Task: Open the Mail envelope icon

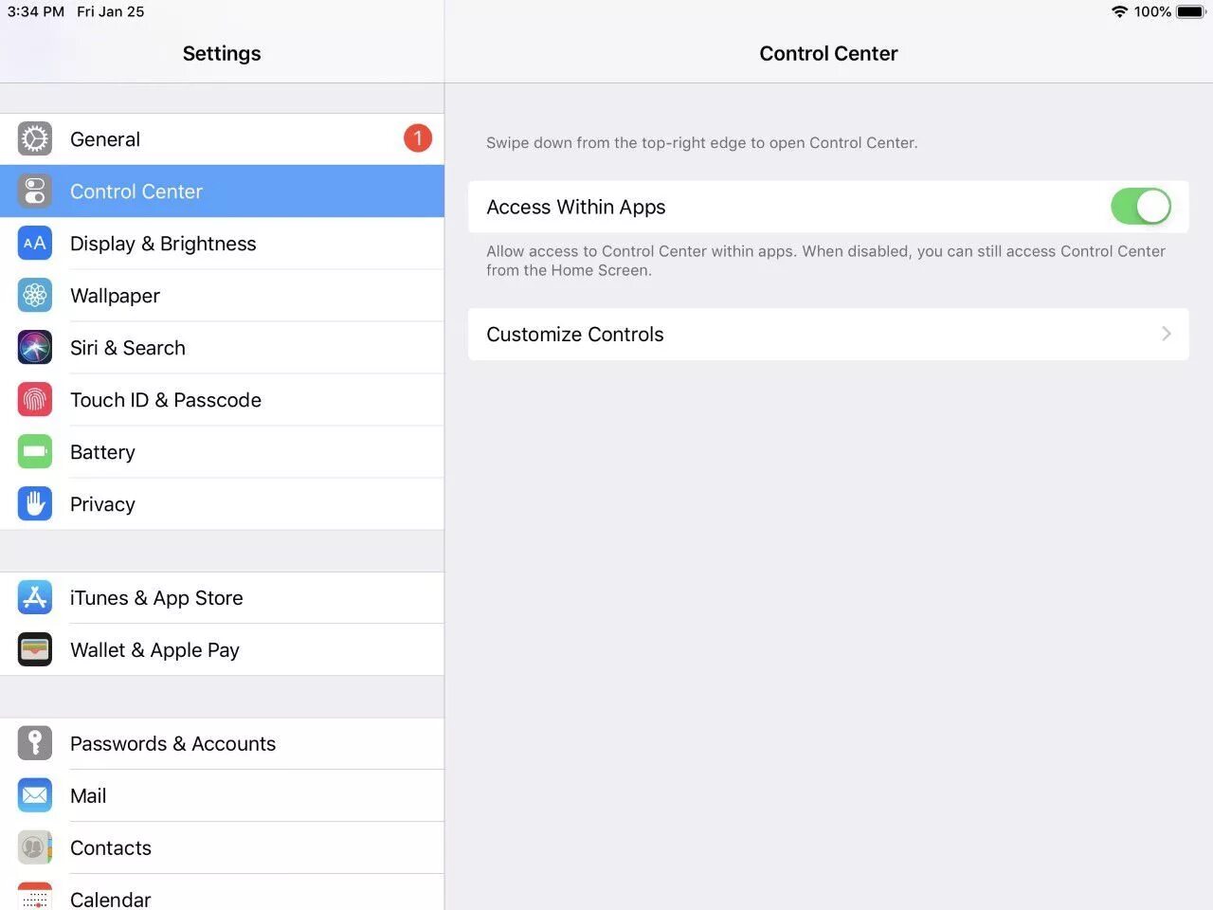Action: coord(35,795)
